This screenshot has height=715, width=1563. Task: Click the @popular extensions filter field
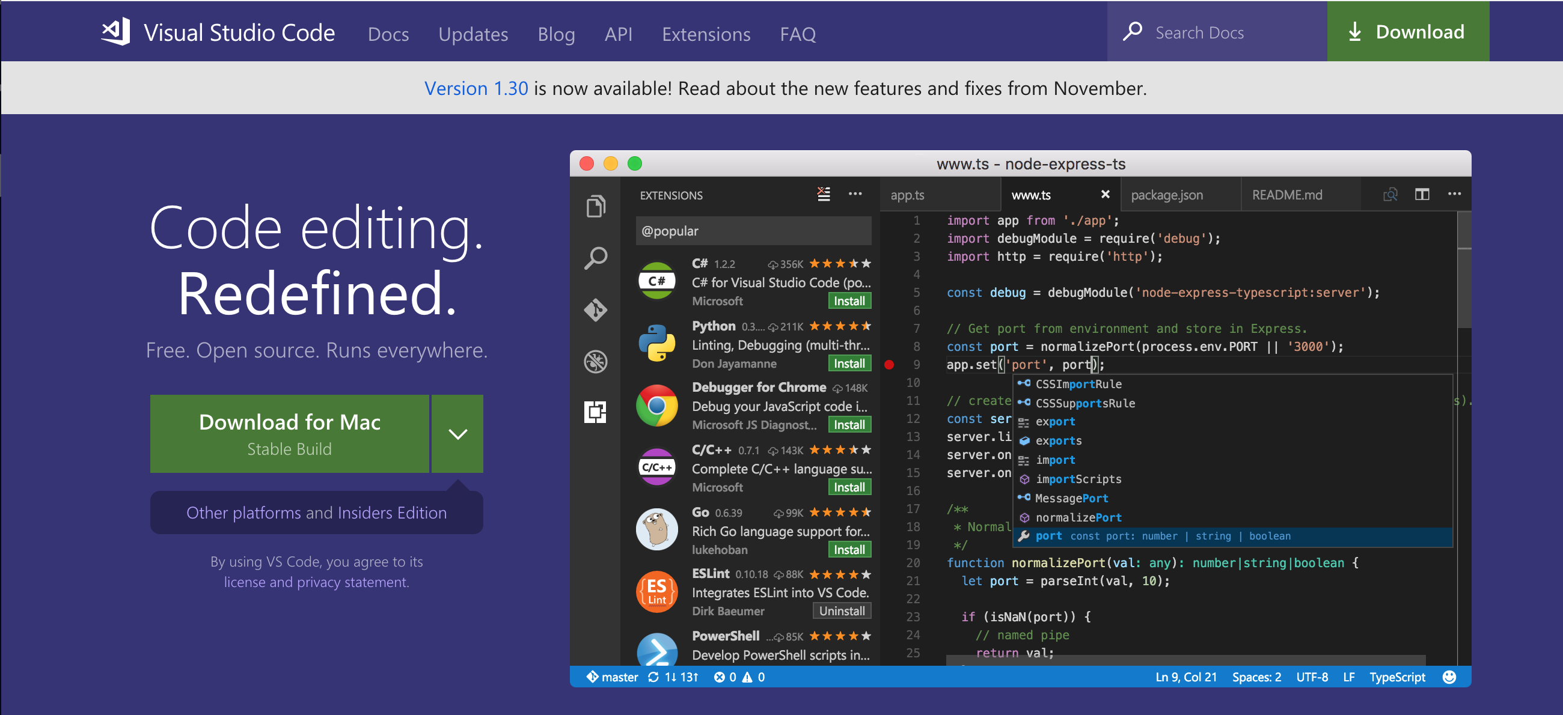(x=753, y=231)
